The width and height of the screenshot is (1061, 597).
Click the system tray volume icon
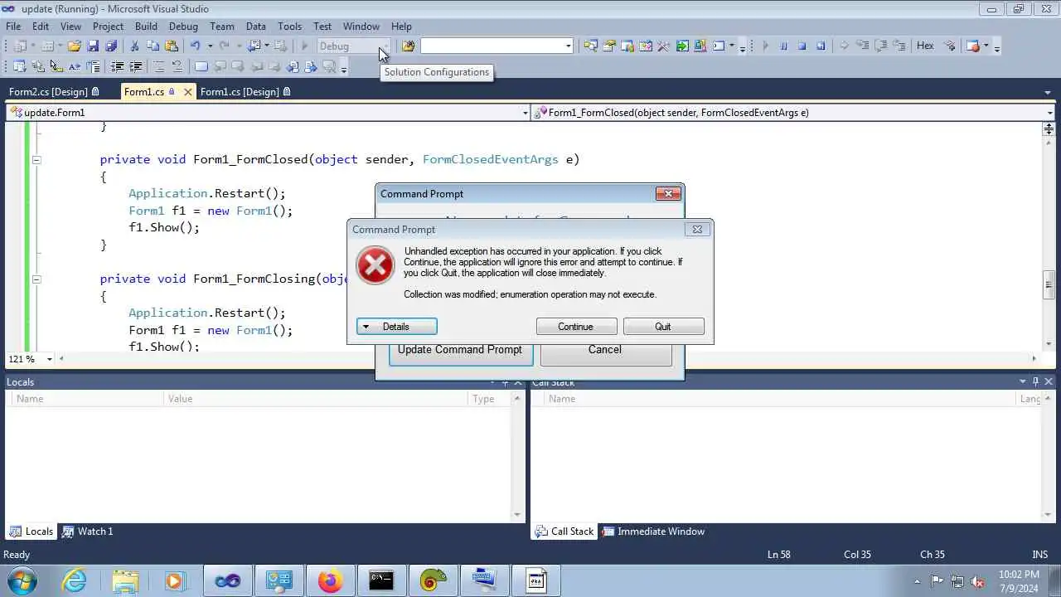tap(977, 581)
